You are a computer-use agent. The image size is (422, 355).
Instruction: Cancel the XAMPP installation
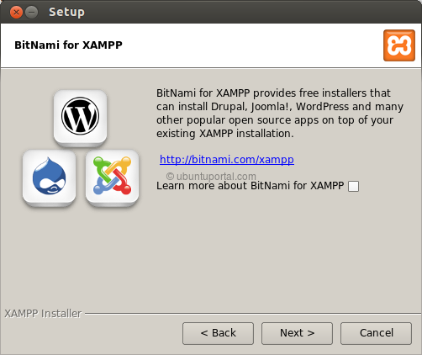376,333
